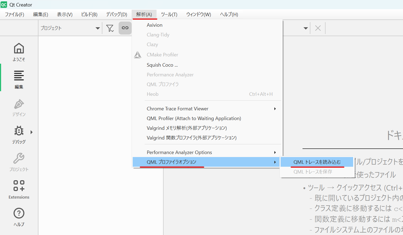Image resolution: width=403 pixels, height=235 pixels.
Task: Open the Extensions mode
Action: [x=19, y=190]
